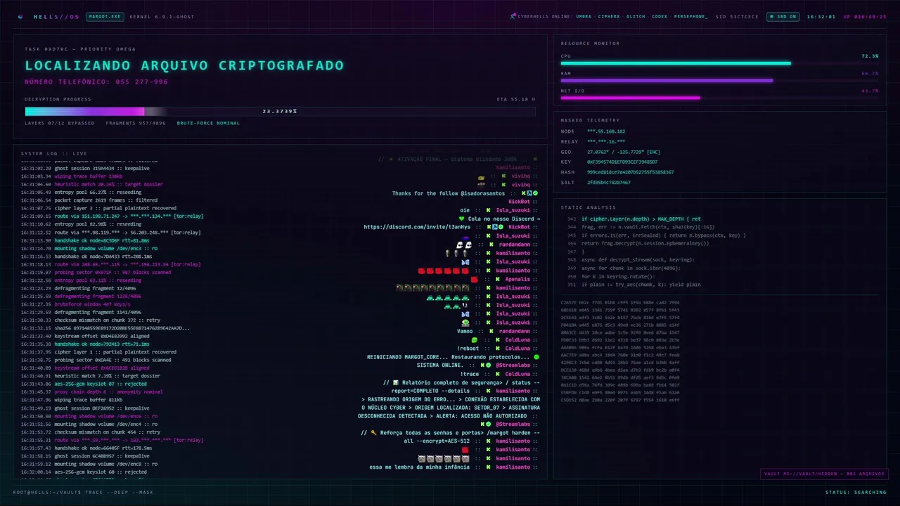Open the Discord invite link
The width and height of the screenshot is (900, 506).
pyautogui.click(x=417, y=227)
